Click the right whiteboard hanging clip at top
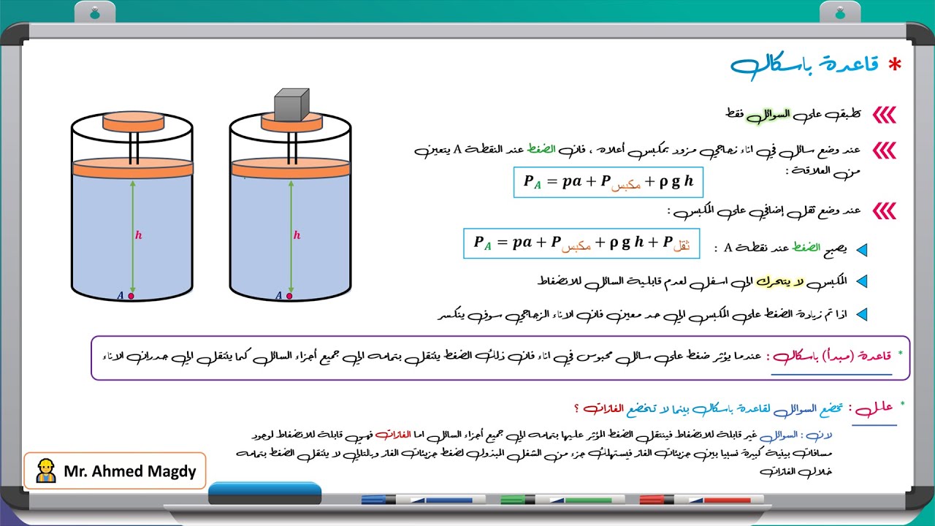This screenshot has width=935, height=526. (x=839, y=12)
